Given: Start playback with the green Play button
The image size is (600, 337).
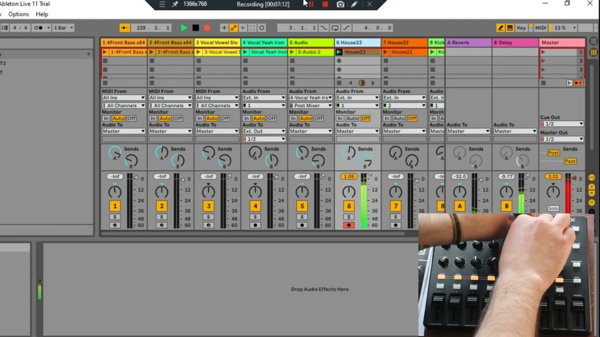Looking at the screenshot, I should (184, 28).
